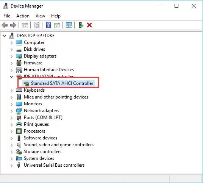The width and height of the screenshot is (203, 183).
Task: Click the Keyboards icon
Action: tap(19, 90)
